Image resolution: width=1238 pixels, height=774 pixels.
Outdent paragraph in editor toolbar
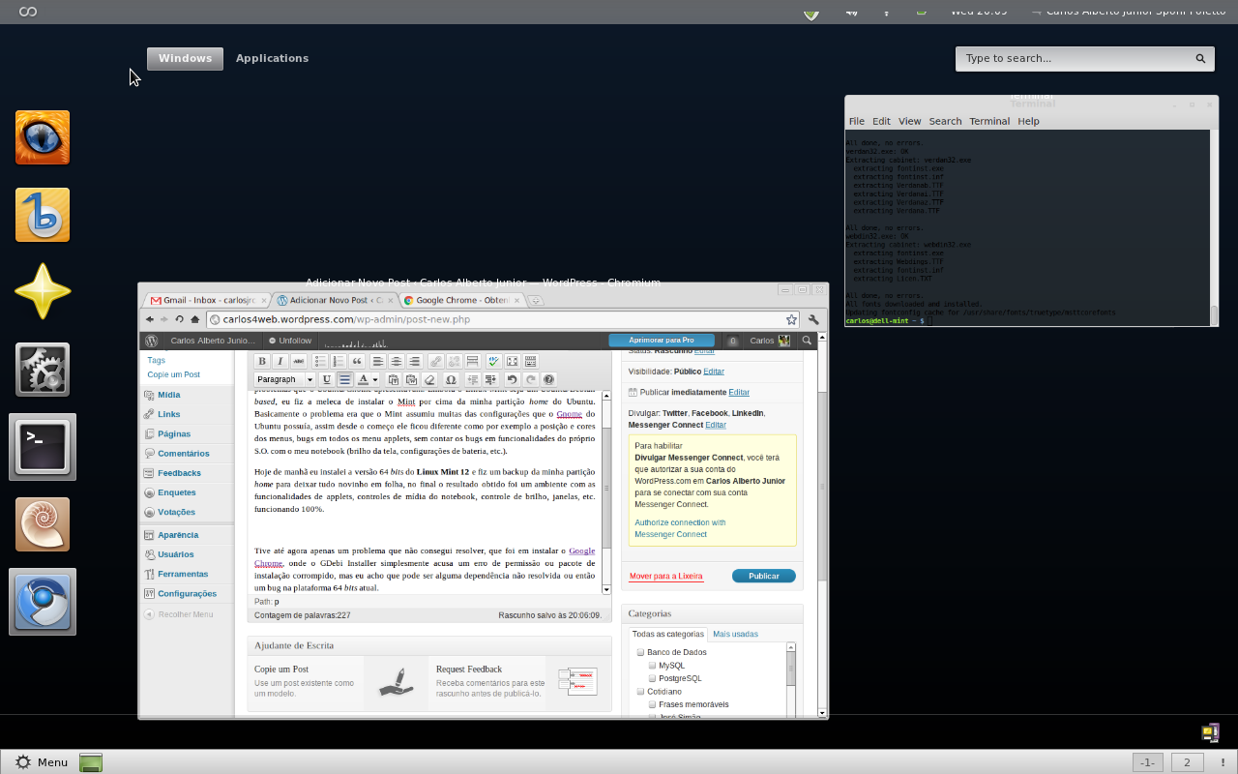pos(473,379)
